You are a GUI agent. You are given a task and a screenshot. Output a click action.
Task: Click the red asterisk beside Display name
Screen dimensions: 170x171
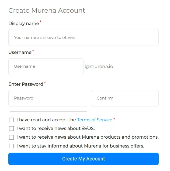(40, 22)
